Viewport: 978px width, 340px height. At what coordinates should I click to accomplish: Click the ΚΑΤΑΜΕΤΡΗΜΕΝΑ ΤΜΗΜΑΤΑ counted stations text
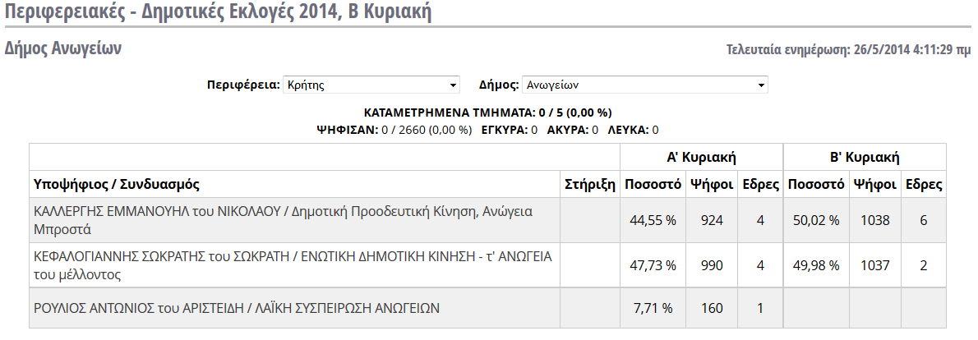point(487,113)
